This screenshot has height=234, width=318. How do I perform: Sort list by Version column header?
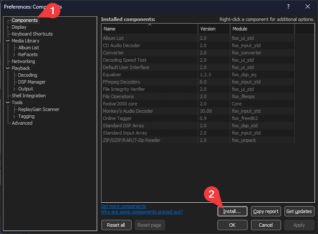coord(214,29)
